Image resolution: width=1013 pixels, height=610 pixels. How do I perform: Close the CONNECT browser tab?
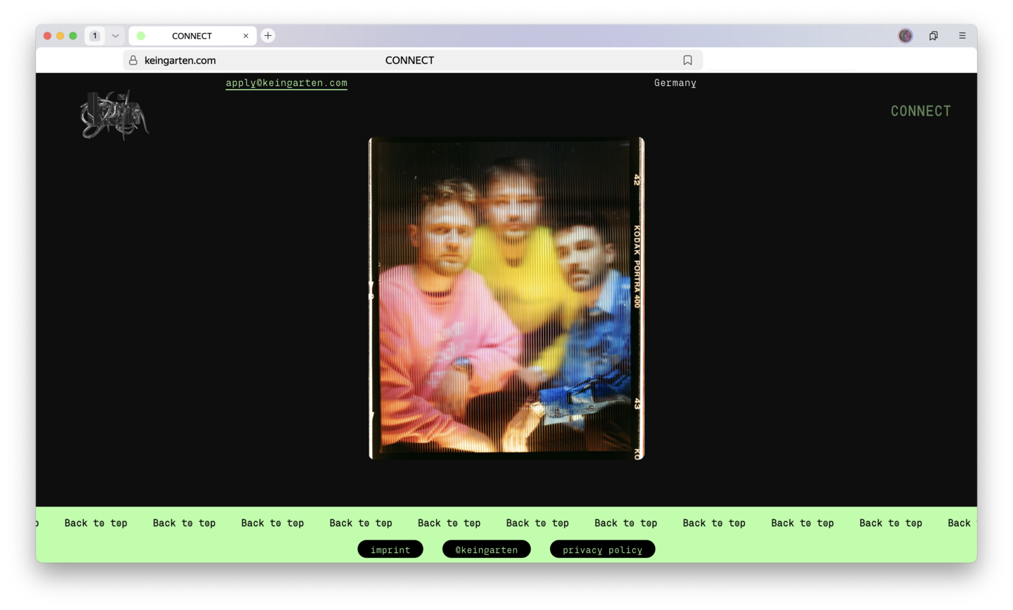[x=246, y=36]
